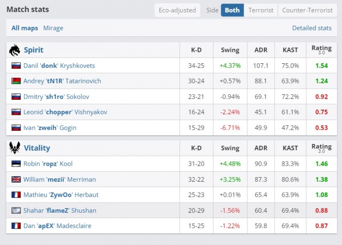Screen dimensions: 342x245
Task: Switch to the Mirage map tab
Action: coord(53,28)
